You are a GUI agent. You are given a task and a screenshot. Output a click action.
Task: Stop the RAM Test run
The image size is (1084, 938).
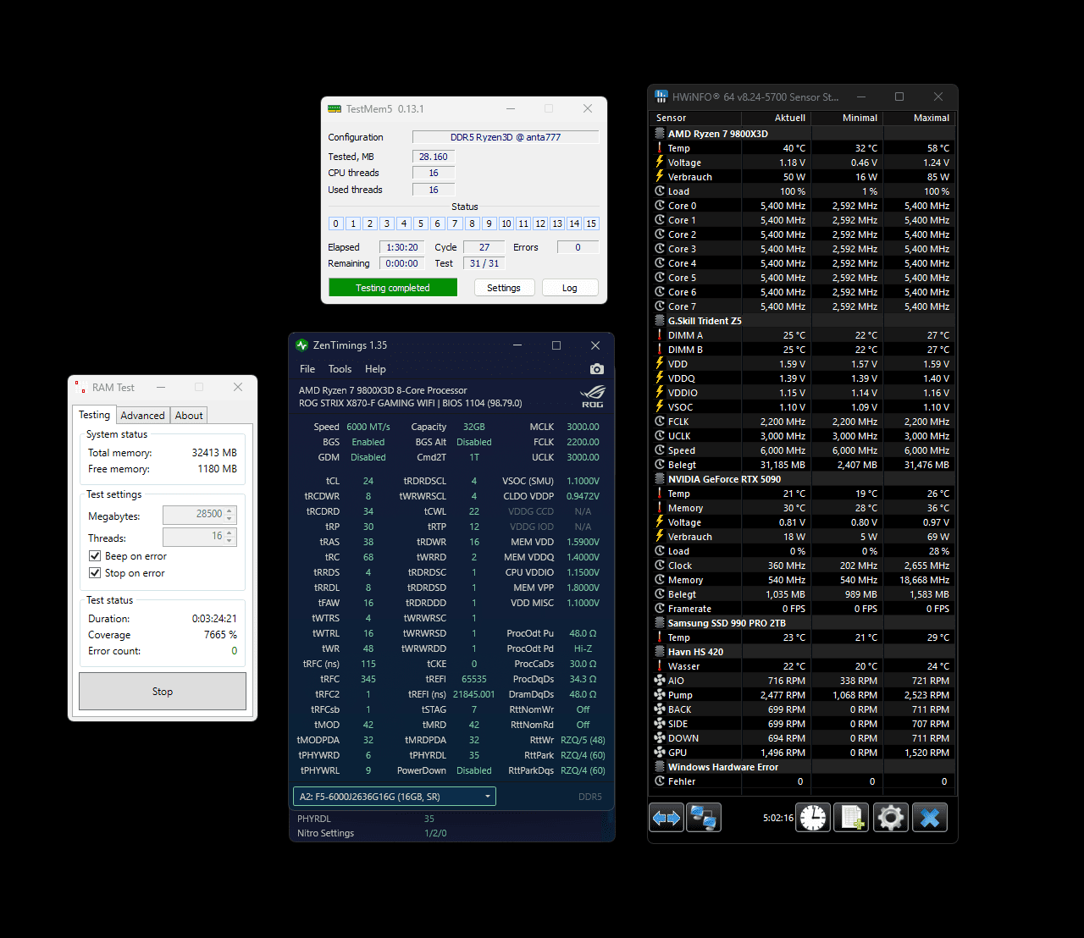163,692
